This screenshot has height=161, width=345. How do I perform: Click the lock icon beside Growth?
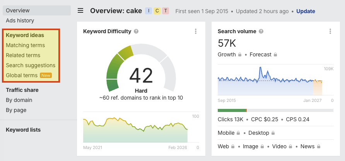point(240,55)
